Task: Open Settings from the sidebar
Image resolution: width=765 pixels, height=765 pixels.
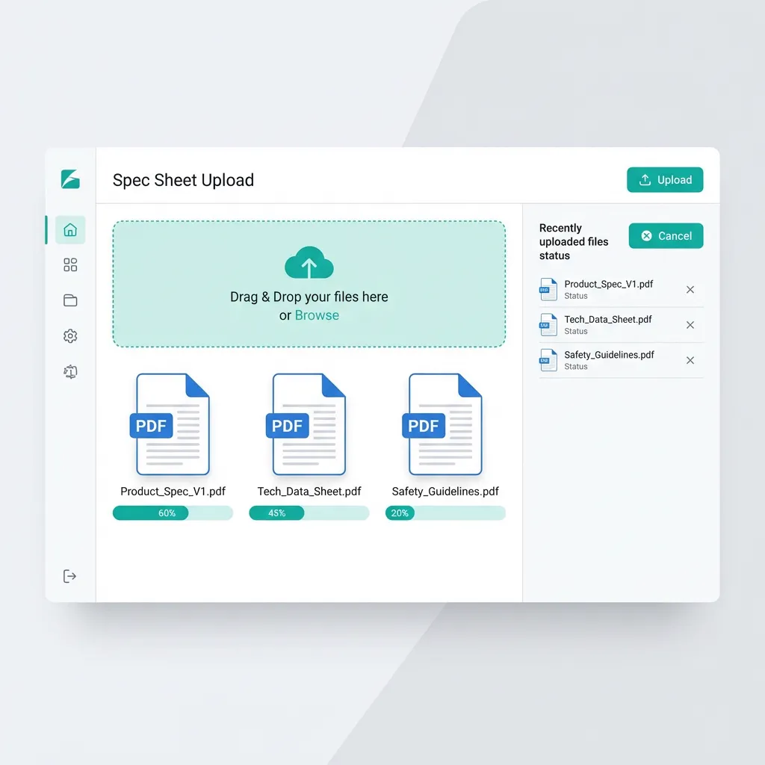Action: pos(69,335)
